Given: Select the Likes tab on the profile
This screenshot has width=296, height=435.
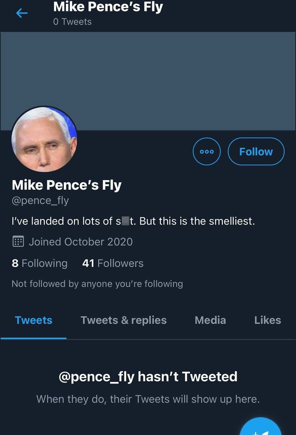Looking at the screenshot, I should [x=268, y=320].
